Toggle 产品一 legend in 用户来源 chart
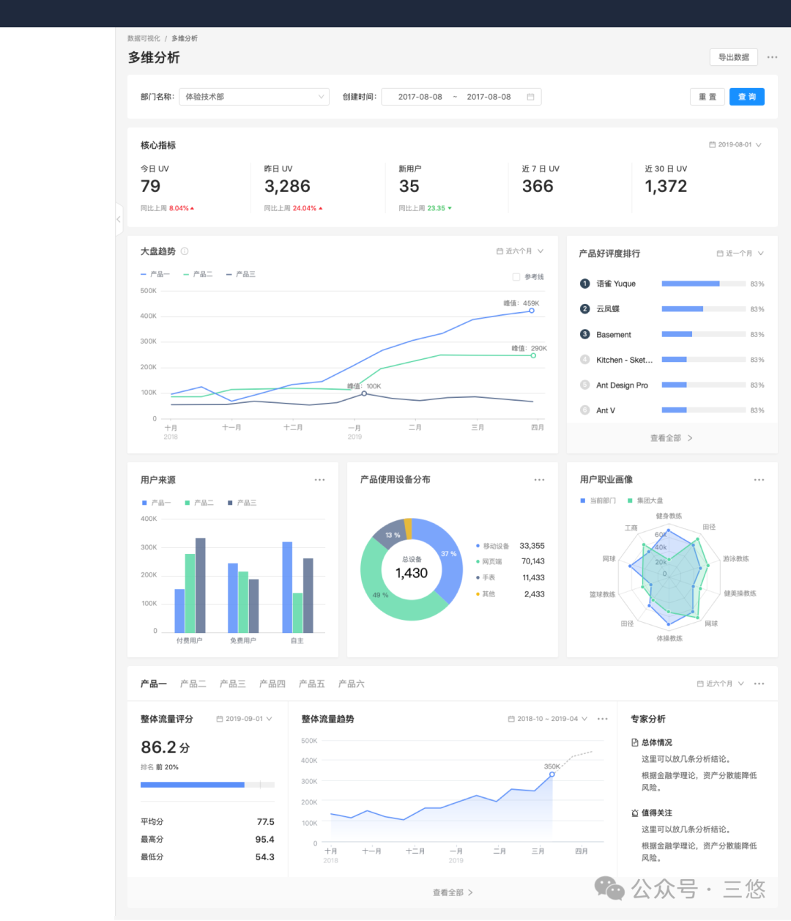Image resolution: width=791 pixels, height=921 pixels. pos(156,503)
